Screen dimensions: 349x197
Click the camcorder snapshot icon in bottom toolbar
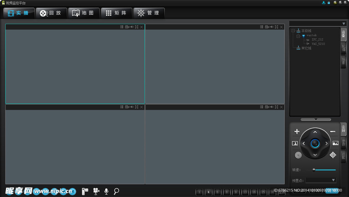[x=85, y=191]
